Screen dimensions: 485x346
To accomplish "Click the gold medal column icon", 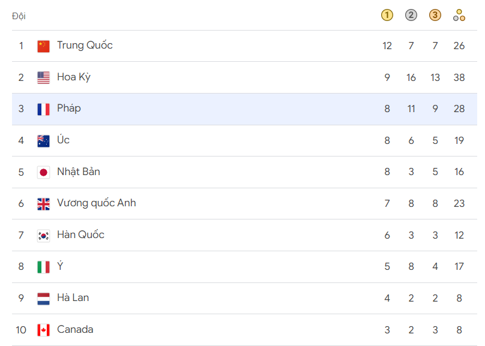I will click(x=387, y=15).
